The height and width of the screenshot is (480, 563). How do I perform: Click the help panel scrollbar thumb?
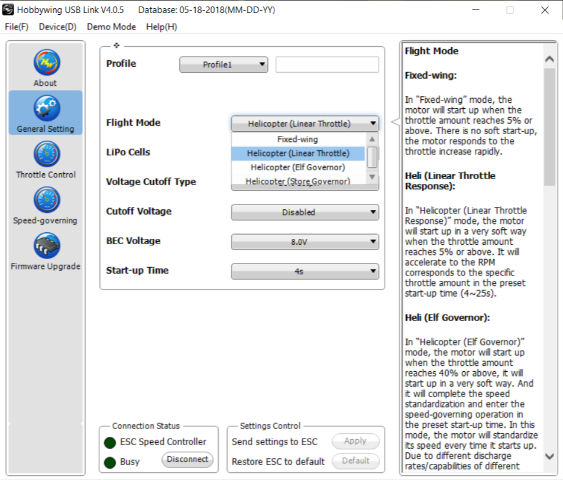[x=549, y=127]
